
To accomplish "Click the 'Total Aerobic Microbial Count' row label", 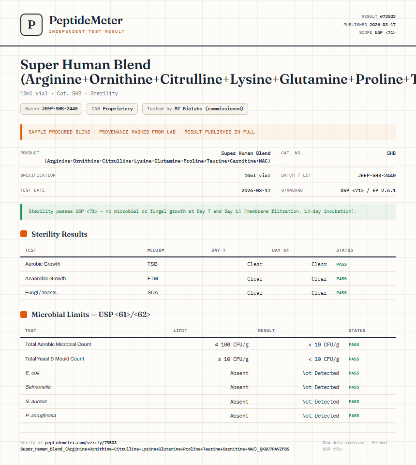I will coord(58,345).
